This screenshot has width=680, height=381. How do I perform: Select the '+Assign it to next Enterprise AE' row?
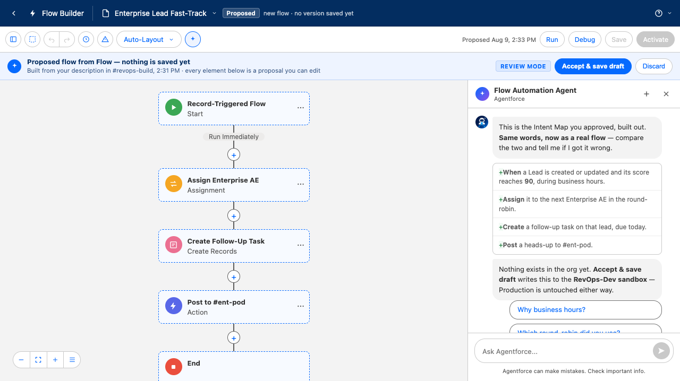(577, 204)
